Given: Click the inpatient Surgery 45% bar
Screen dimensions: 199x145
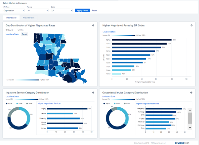Looking at the screenshot, I should tap(67, 109).
